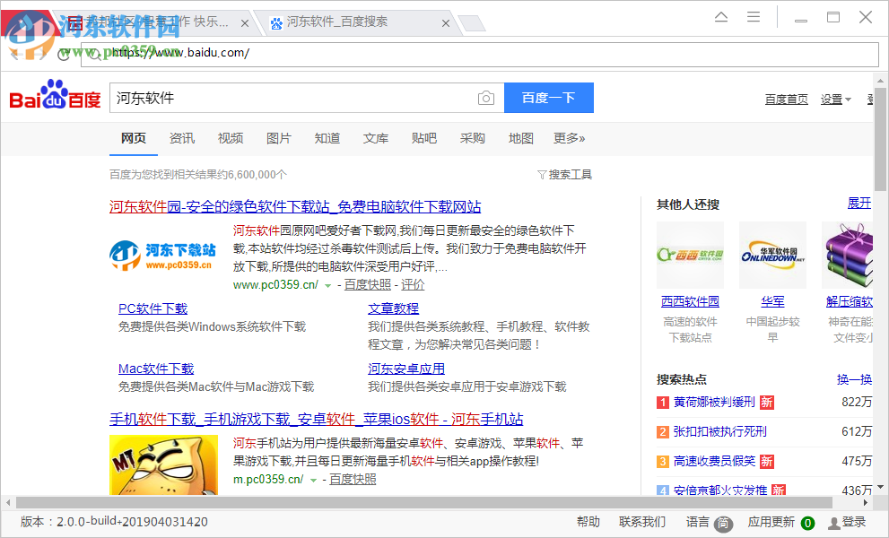Screen dimensions: 889x538
Task: Expand the dropdown arrow after m.pc0359.cn/
Action: [313, 481]
